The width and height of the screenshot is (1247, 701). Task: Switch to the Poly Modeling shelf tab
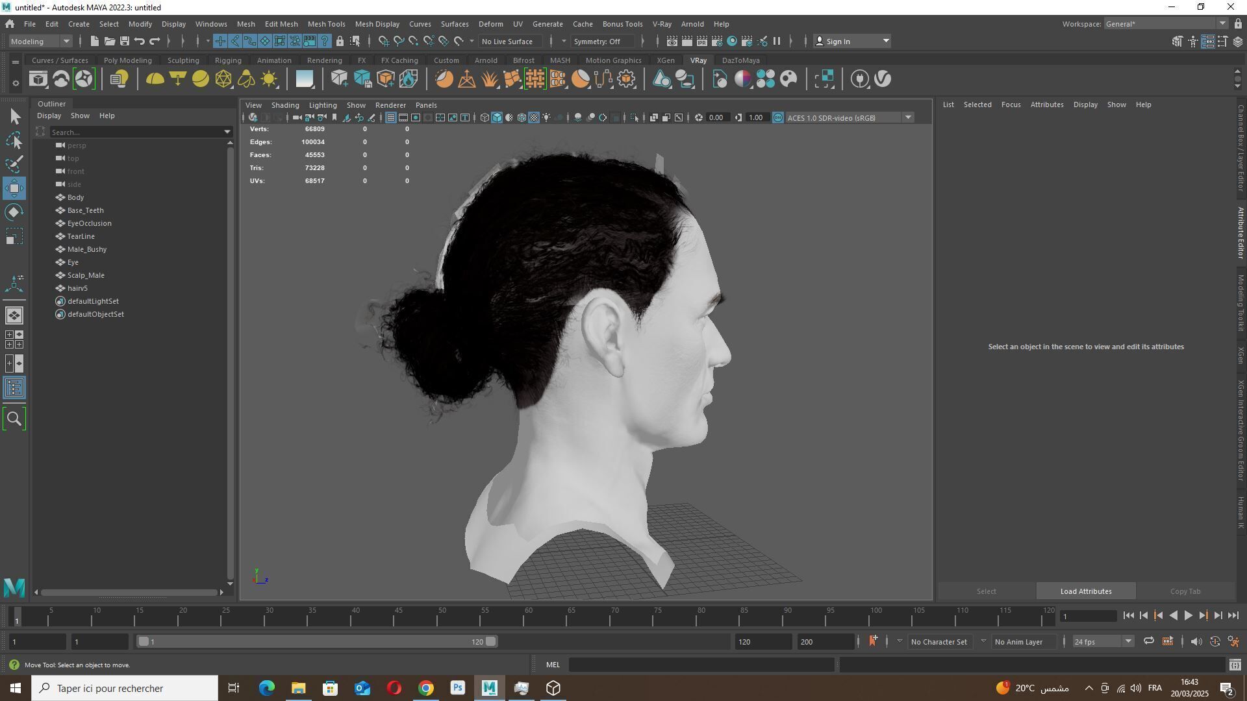tap(127, 60)
